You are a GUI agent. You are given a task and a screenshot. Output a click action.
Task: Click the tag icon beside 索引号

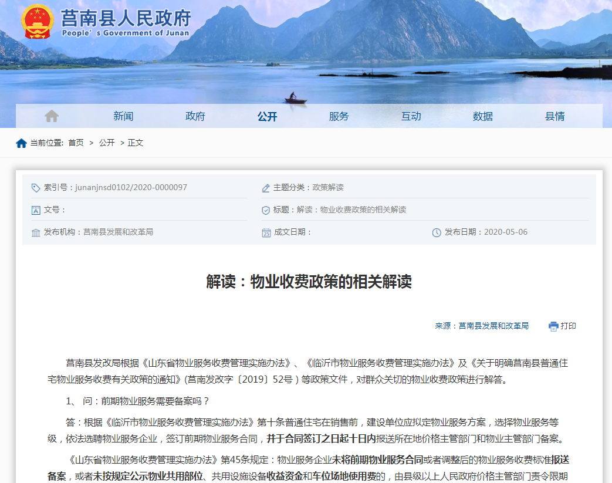(x=36, y=188)
